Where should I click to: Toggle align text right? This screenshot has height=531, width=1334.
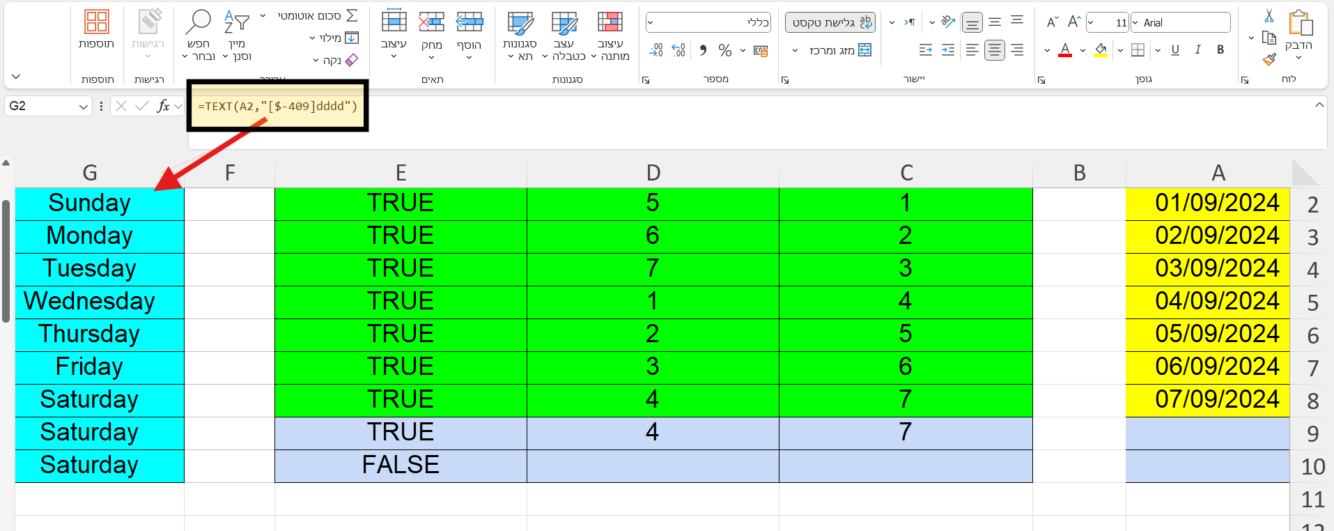coord(1017,49)
